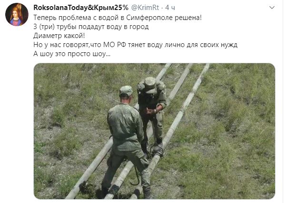Open the @KrimRt handle link
The width and height of the screenshot is (286, 203).
[x=145, y=8]
